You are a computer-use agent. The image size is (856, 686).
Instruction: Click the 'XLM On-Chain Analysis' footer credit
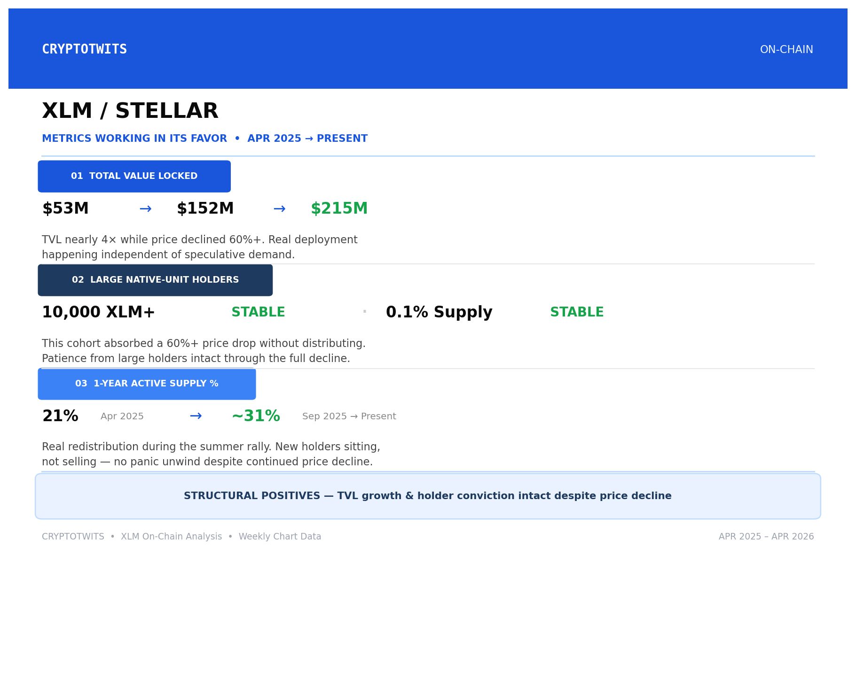(x=172, y=537)
